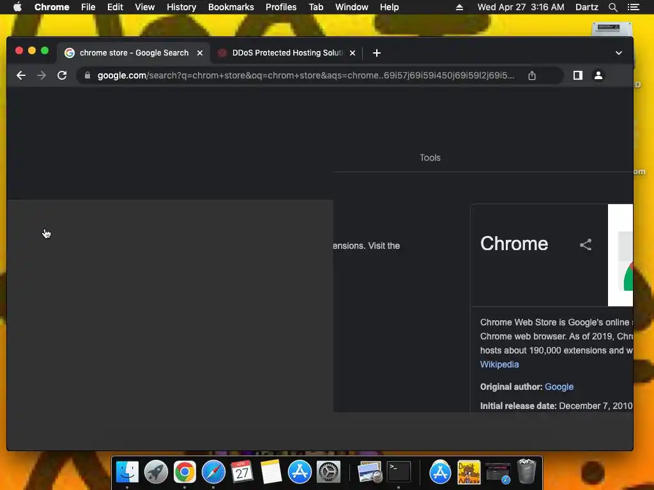Expand the tab search dropdown arrow
Image resolution: width=654 pixels, height=490 pixels.
(618, 53)
